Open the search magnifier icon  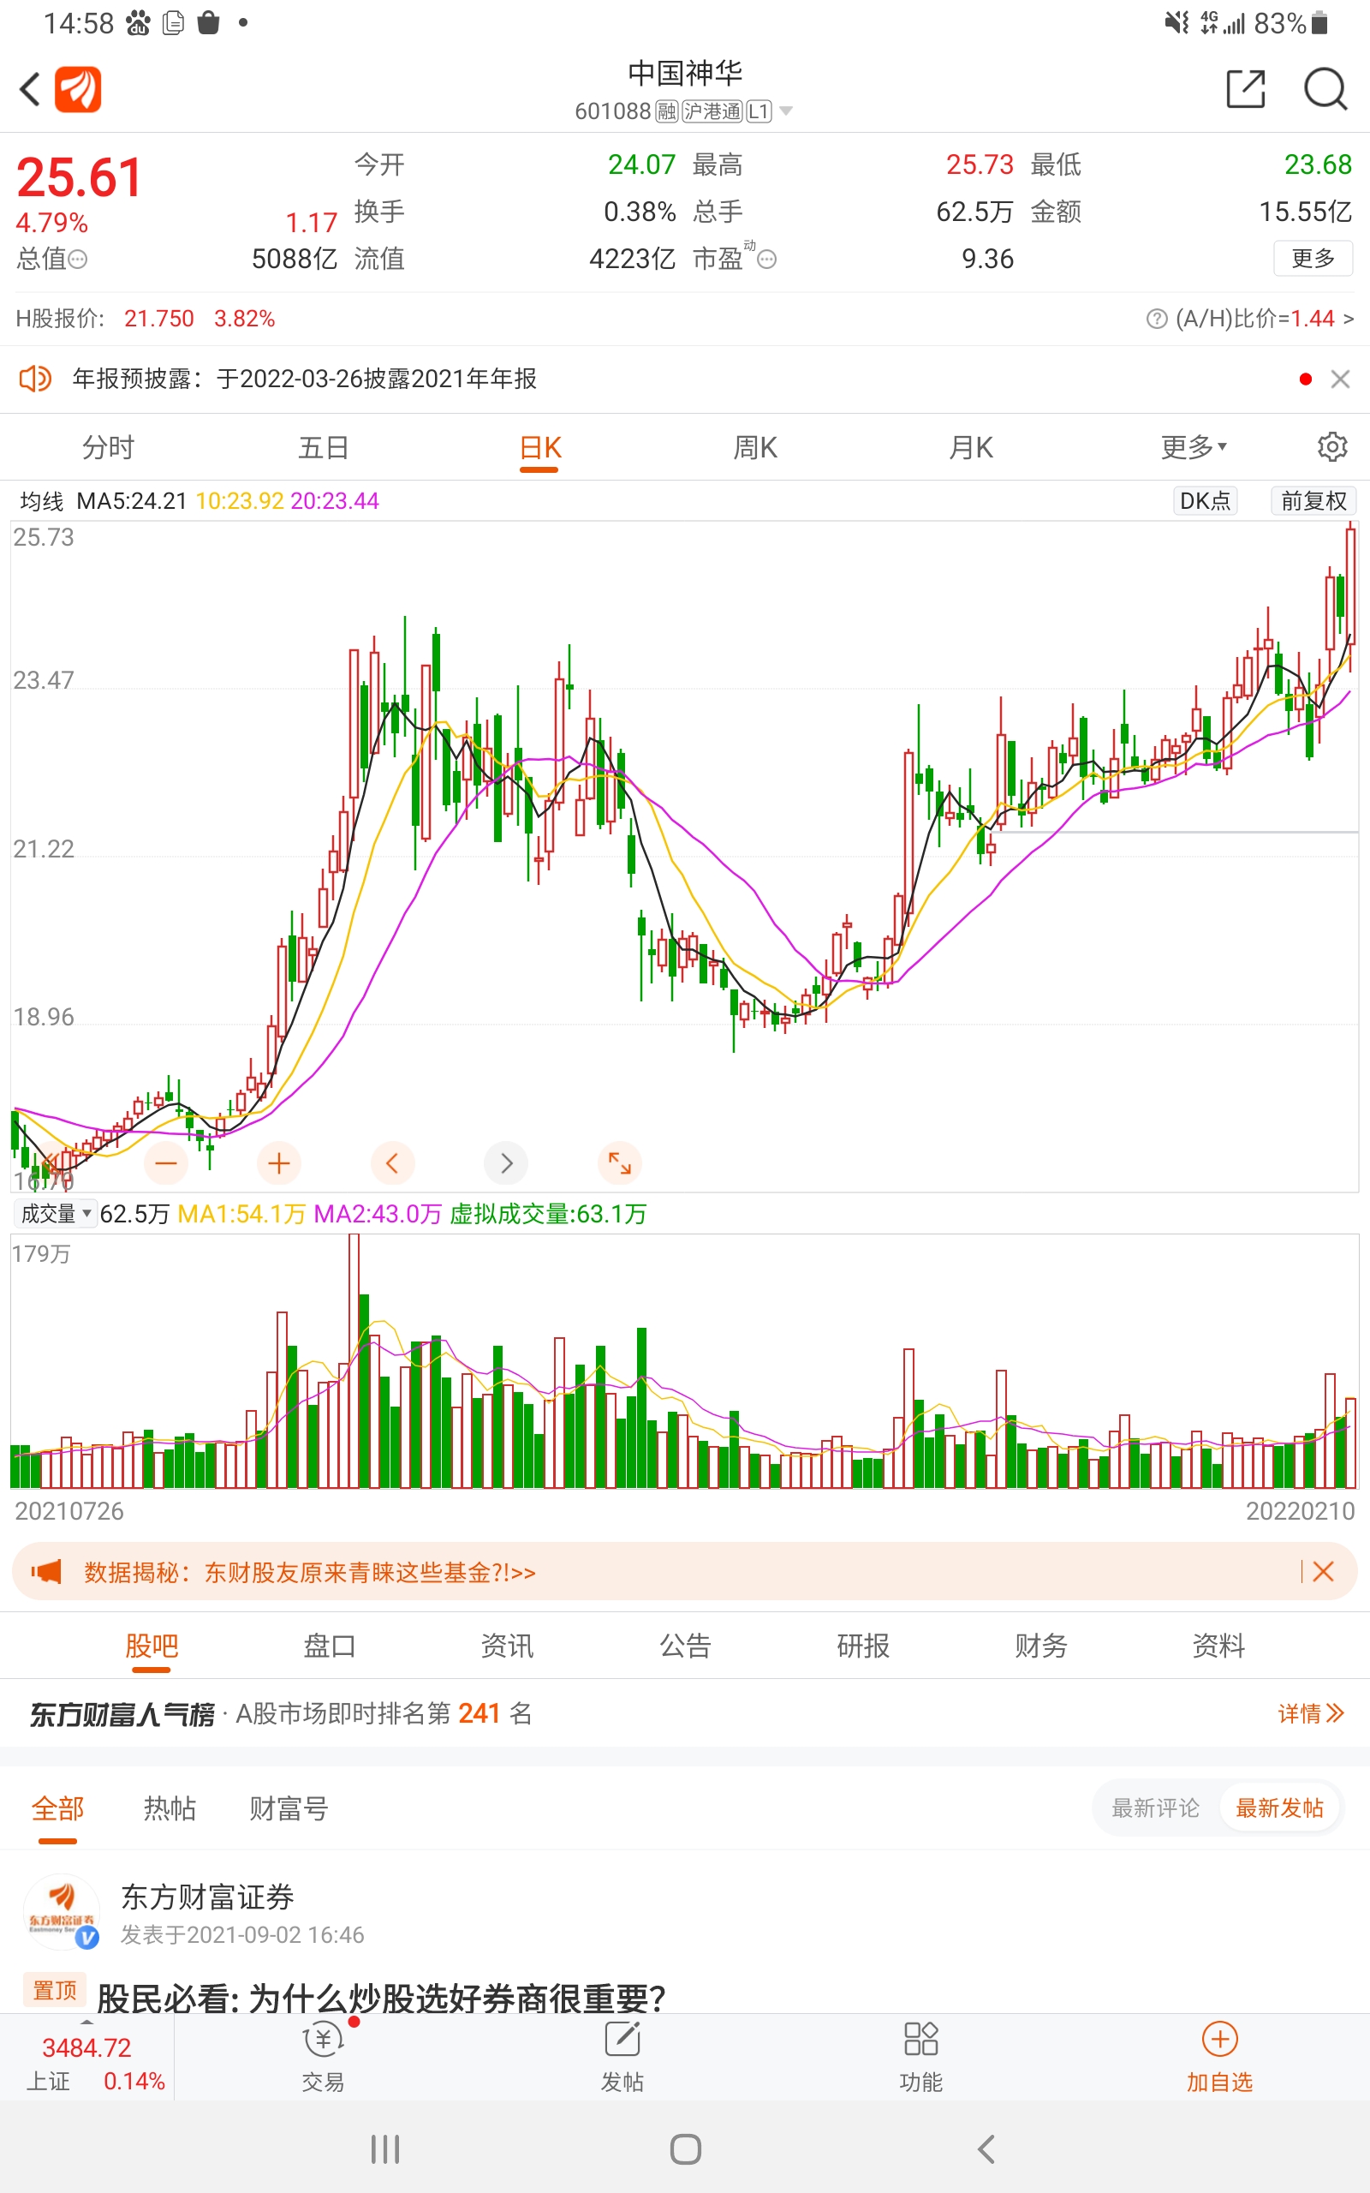[1325, 89]
